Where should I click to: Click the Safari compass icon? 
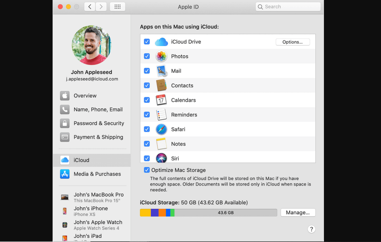(161, 129)
